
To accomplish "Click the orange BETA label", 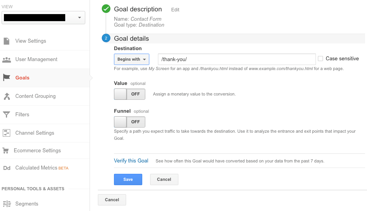I will (x=63, y=168).
